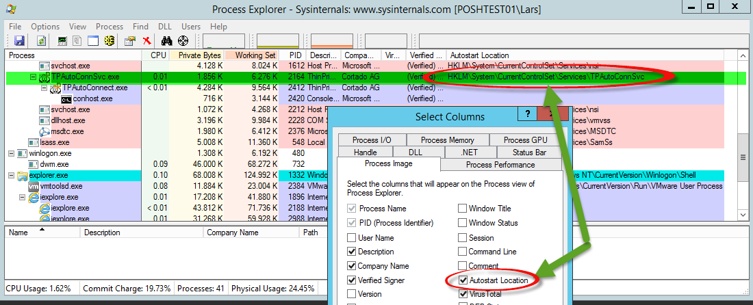Click the explorer.exe folder icon

tap(23, 176)
